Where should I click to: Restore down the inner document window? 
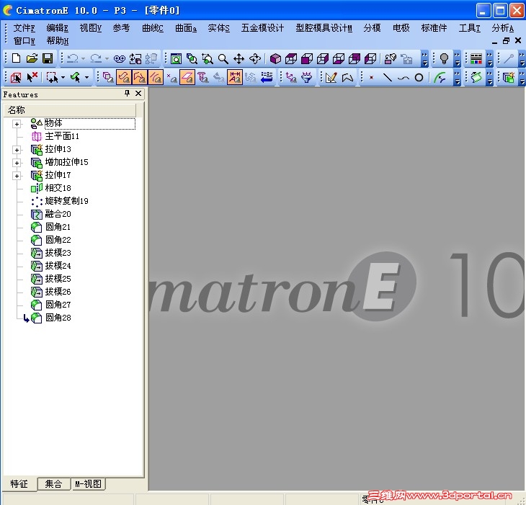[506, 41]
